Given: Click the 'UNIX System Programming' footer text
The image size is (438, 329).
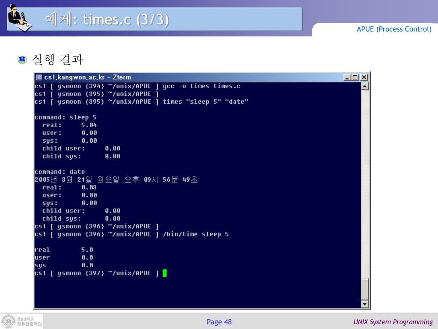Looking at the screenshot, I should tap(393, 322).
